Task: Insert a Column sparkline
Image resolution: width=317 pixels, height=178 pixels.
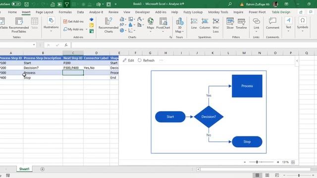Action: [x=205, y=23]
